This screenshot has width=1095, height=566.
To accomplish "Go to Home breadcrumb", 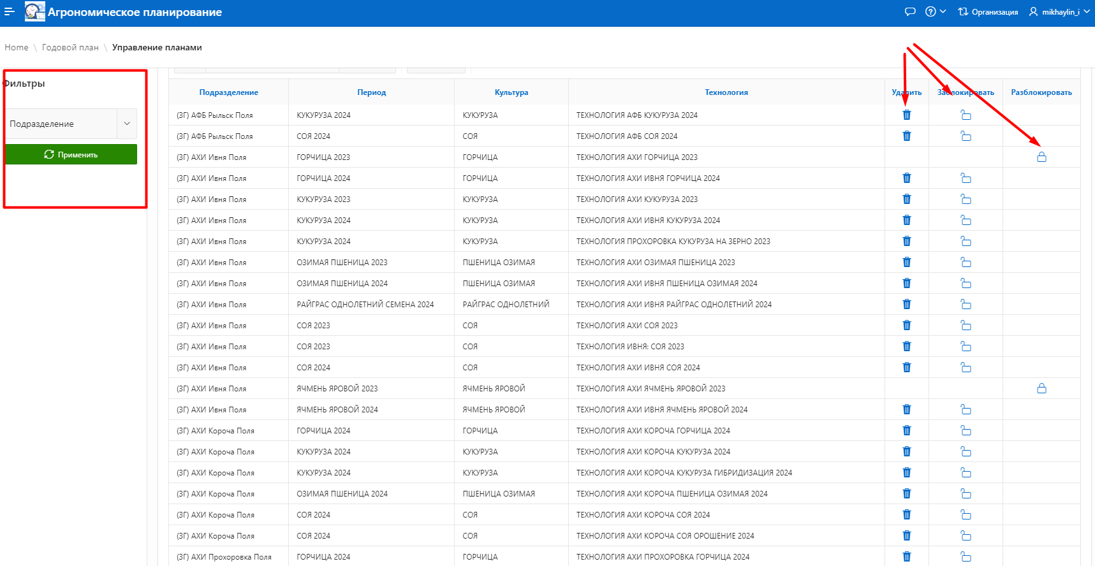I will (17, 47).
